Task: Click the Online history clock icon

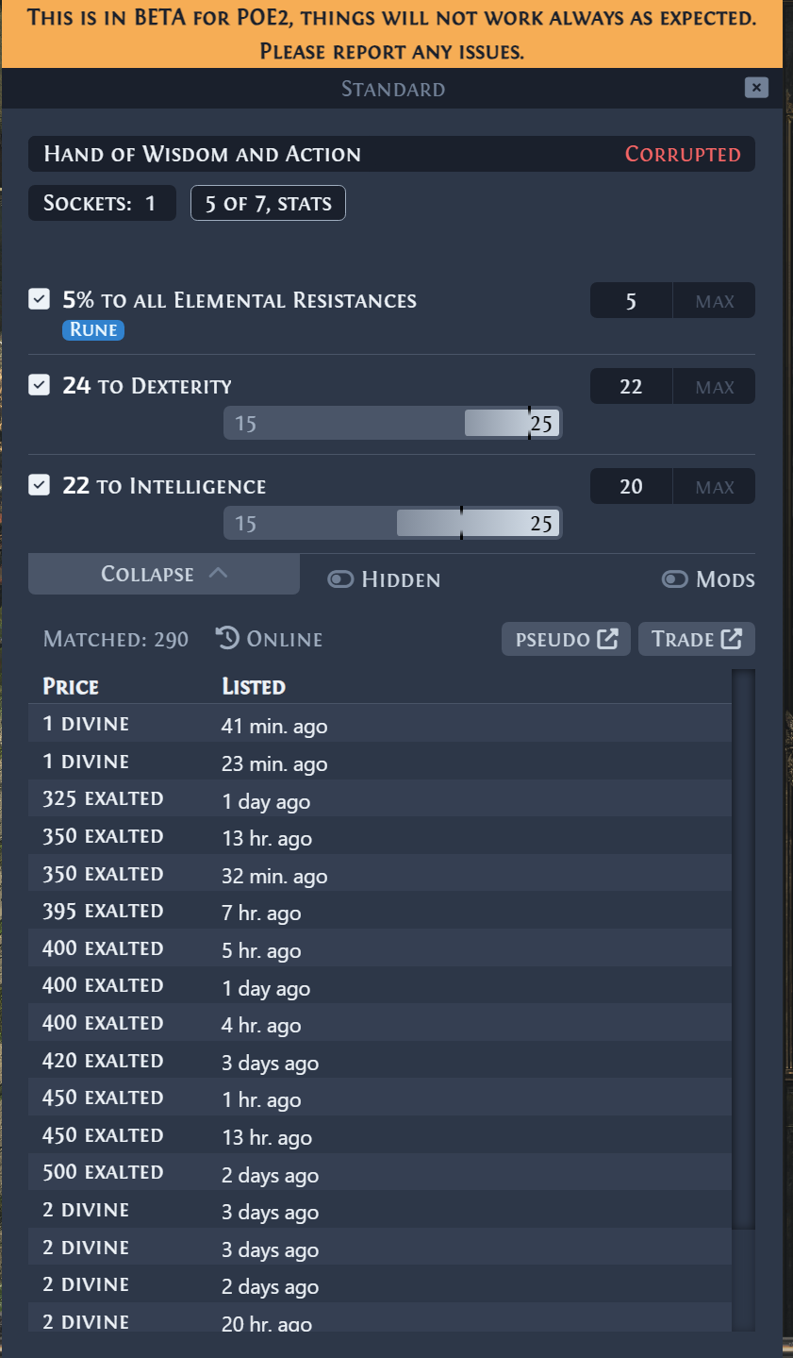Action: [x=227, y=638]
